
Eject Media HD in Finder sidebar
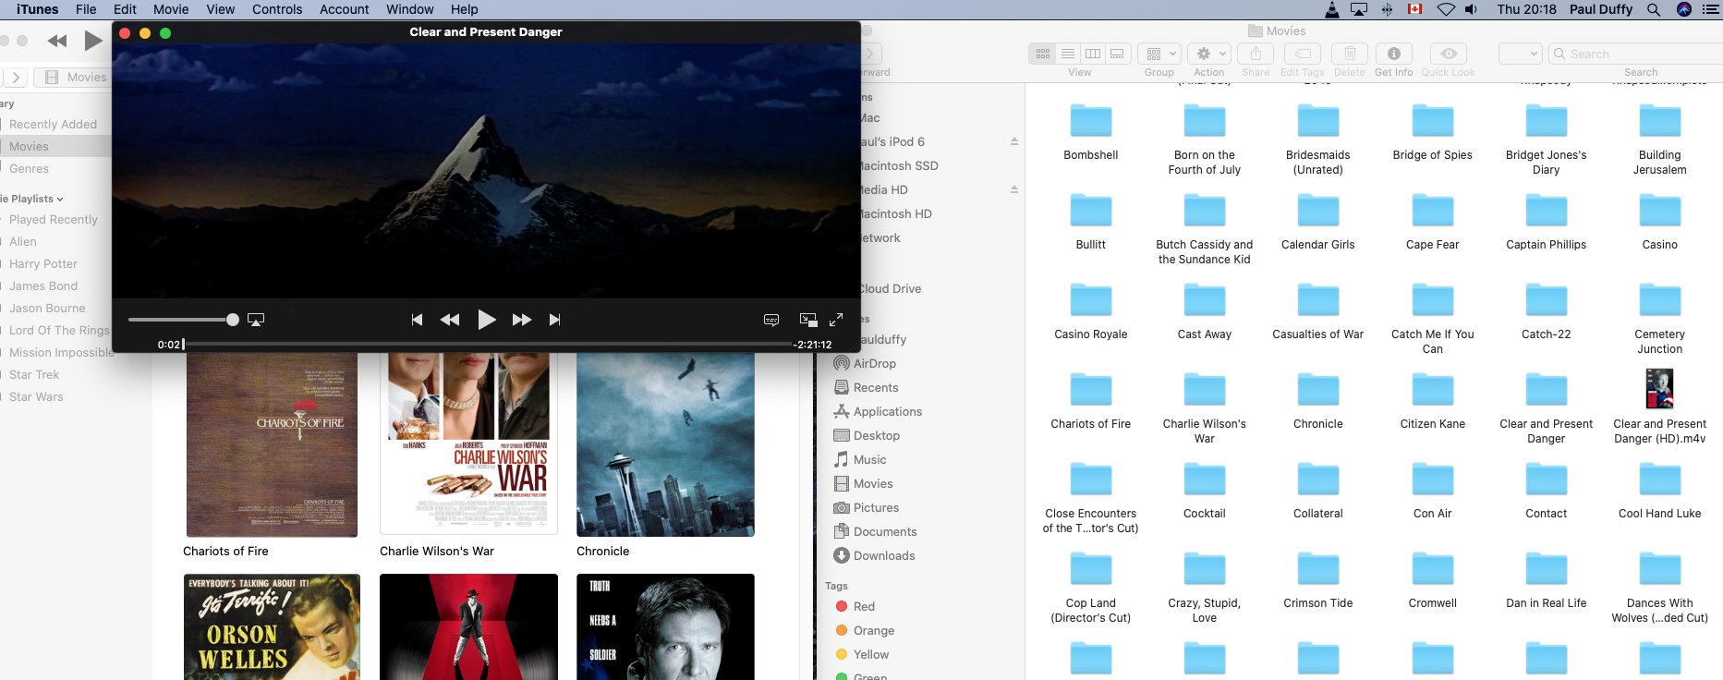pyautogui.click(x=1014, y=189)
